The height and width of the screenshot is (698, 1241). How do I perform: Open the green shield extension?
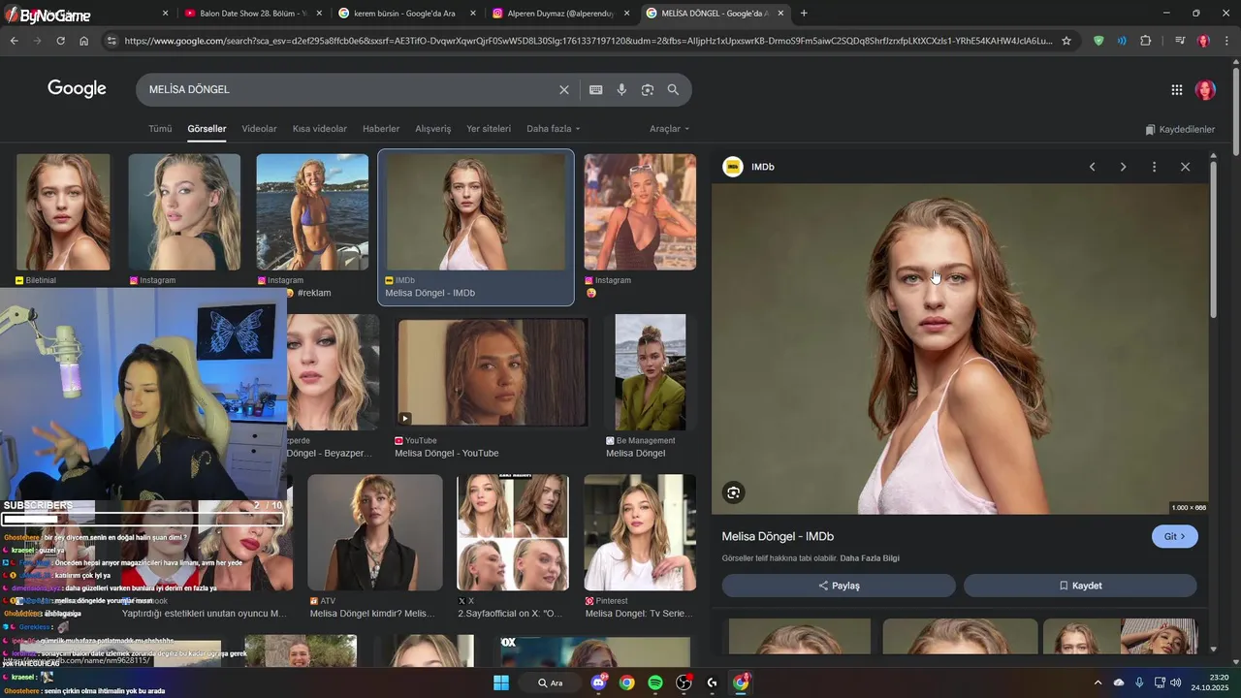pyautogui.click(x=1098, y=41)
